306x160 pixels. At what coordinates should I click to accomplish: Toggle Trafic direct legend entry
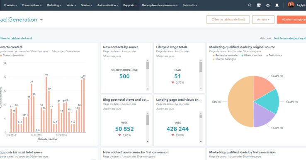click(274, 56)
